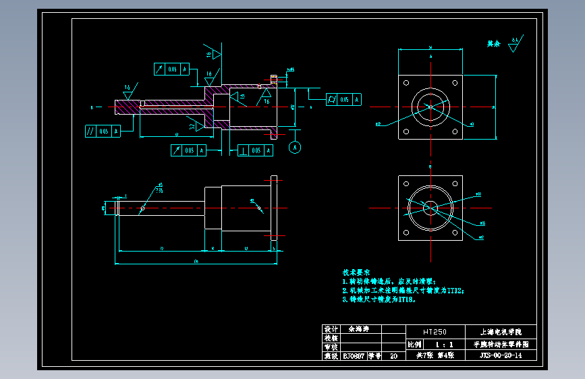Select the perpendicularity 005 A tolerance frame
The height and width of the screenshot is (379, 585).
point(255,150)
